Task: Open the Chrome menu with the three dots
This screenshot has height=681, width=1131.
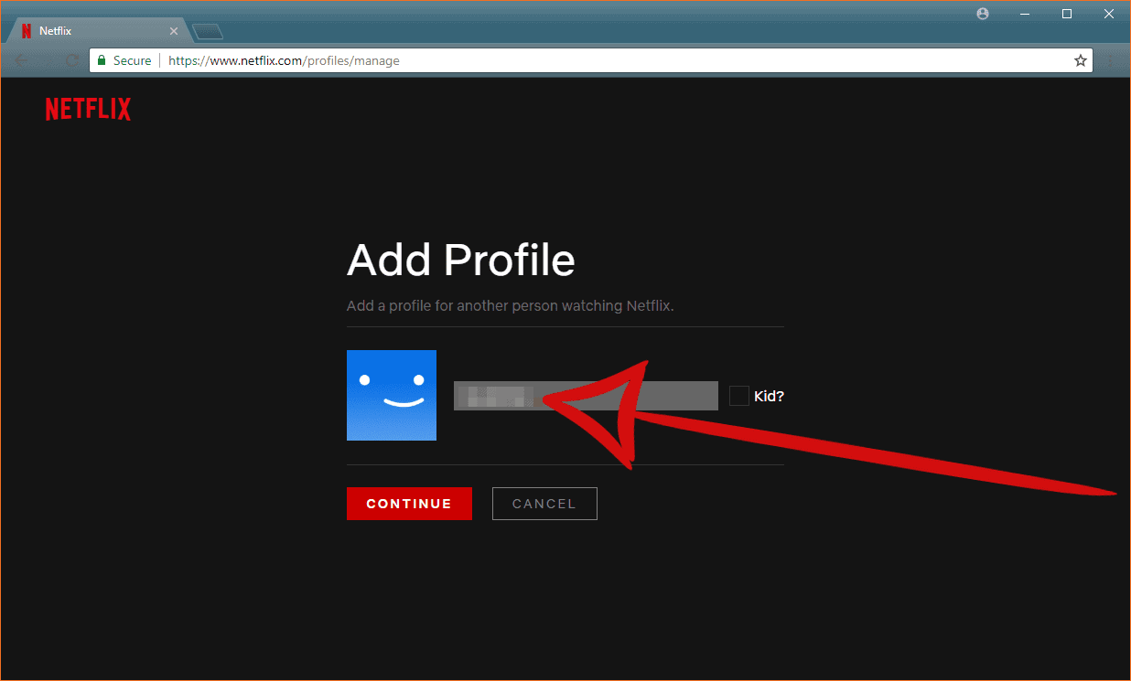Action: (x=1112, y=60)
